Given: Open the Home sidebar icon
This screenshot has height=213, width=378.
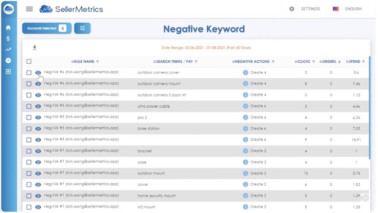Looking at the screenshot, I should [8, 28].
